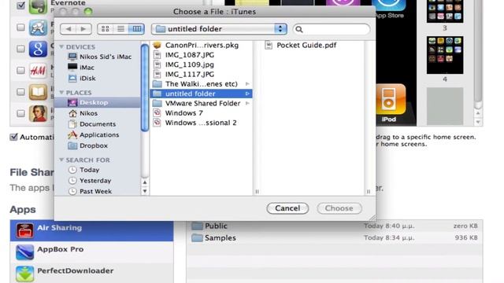Select Nikos Sid's iMac in sidebar

(x=100, y=57)
